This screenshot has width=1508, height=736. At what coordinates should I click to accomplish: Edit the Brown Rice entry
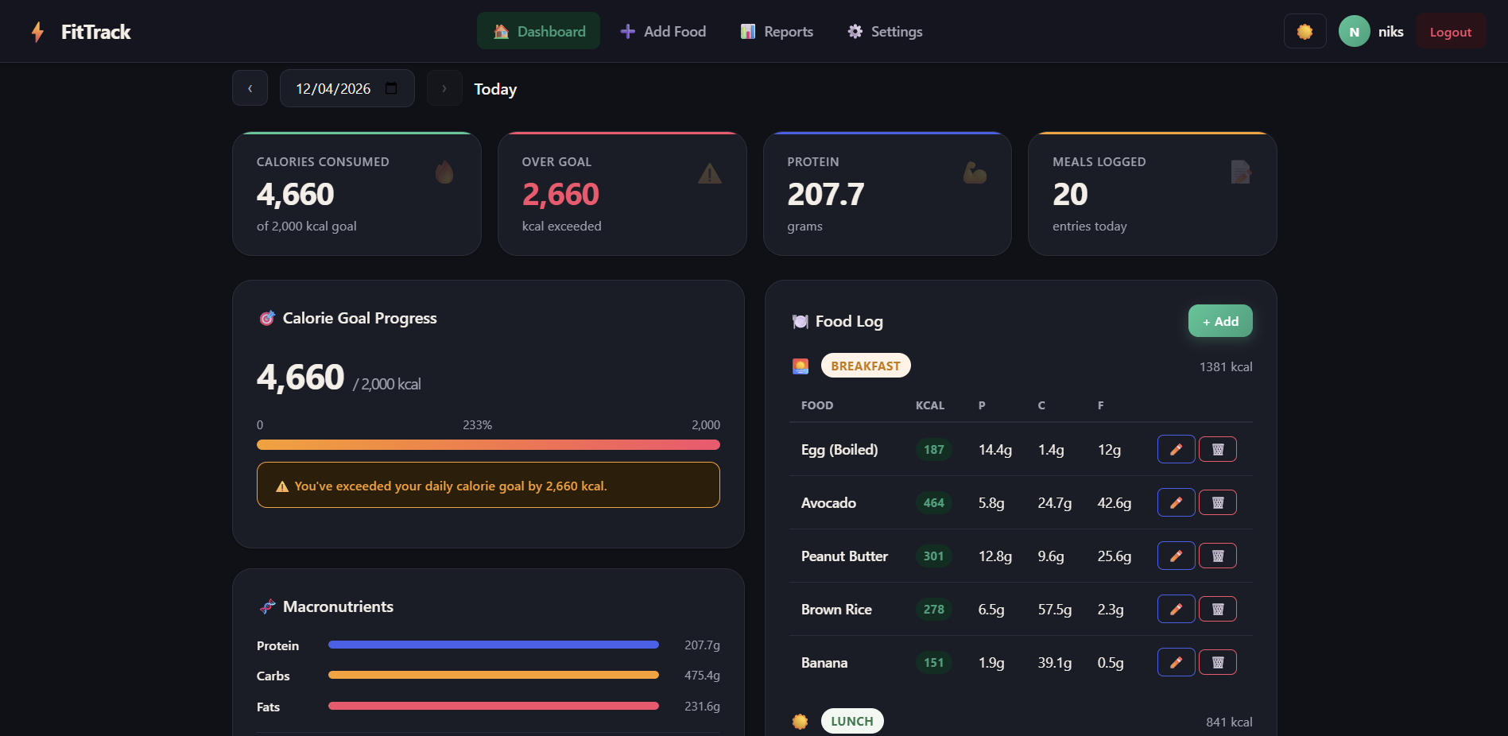pos(1176,609)
